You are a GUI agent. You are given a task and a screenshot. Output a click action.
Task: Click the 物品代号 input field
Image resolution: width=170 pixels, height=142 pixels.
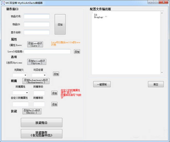tap(37, 16)
